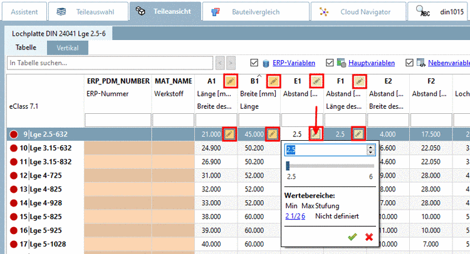Select row 16 Lge 5-925
Screen dimensions: 470x254
coord(45,231)
